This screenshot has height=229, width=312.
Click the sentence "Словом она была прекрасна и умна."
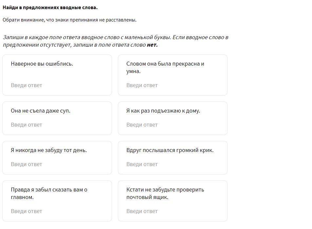(x=165, y=68)
